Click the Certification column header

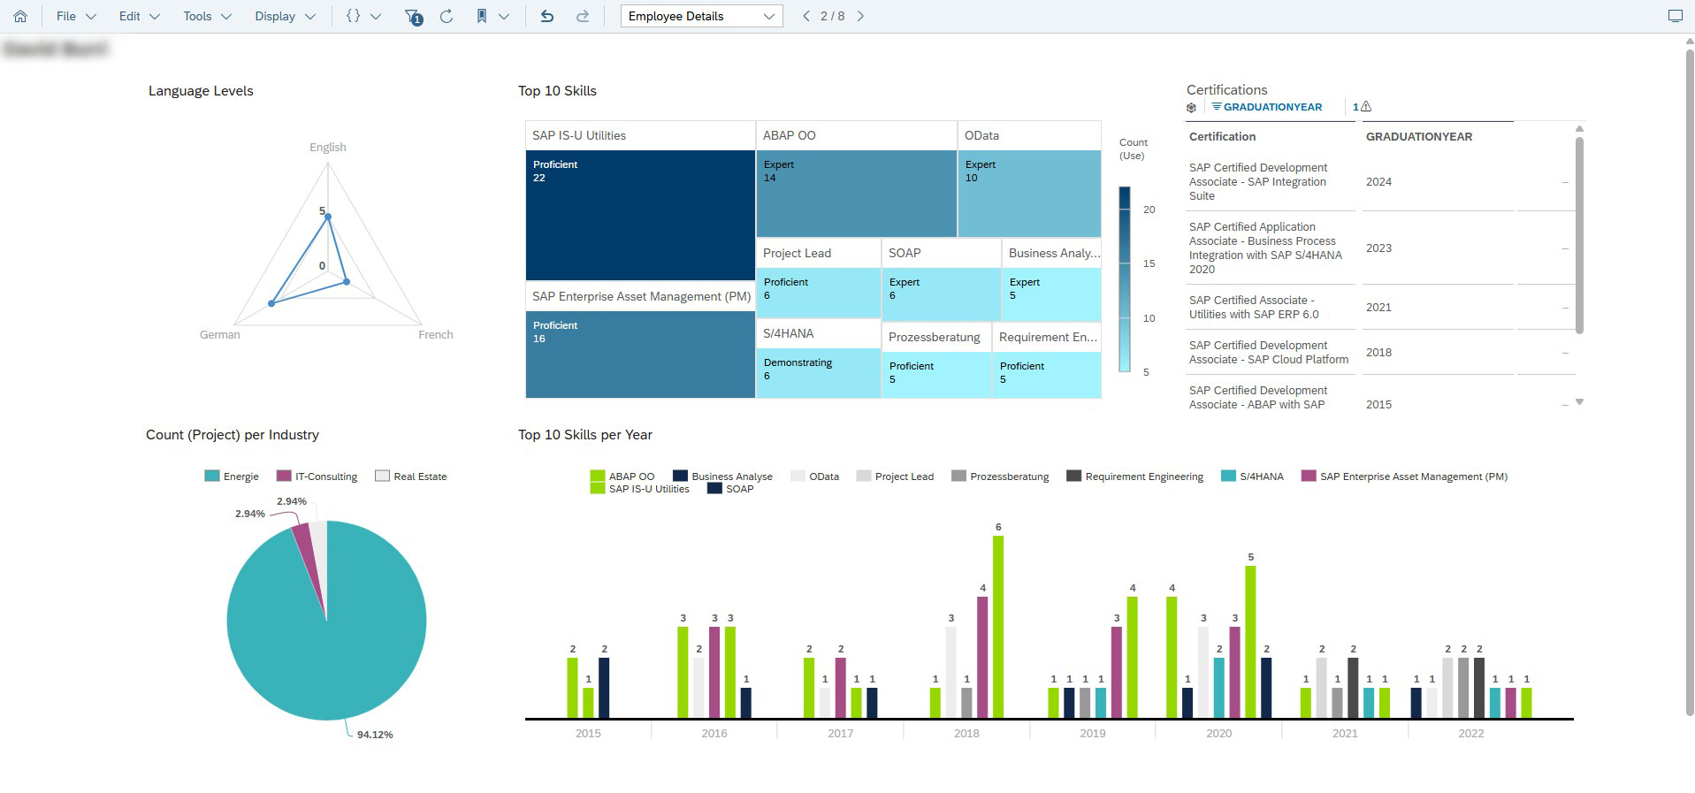point(1222,136)
